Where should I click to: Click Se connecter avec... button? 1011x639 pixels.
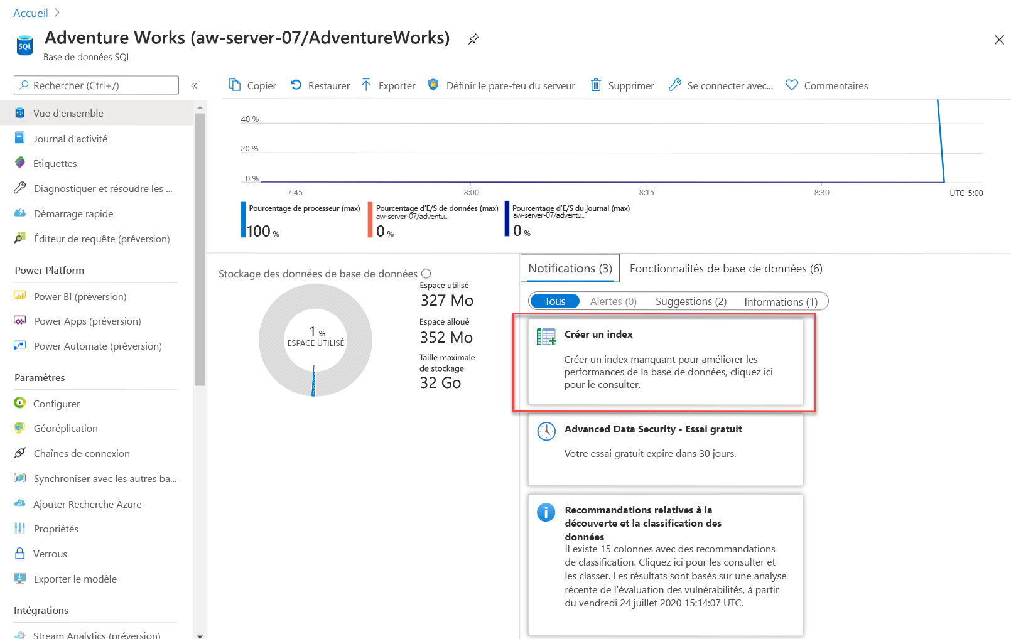(x=721, y=85)
